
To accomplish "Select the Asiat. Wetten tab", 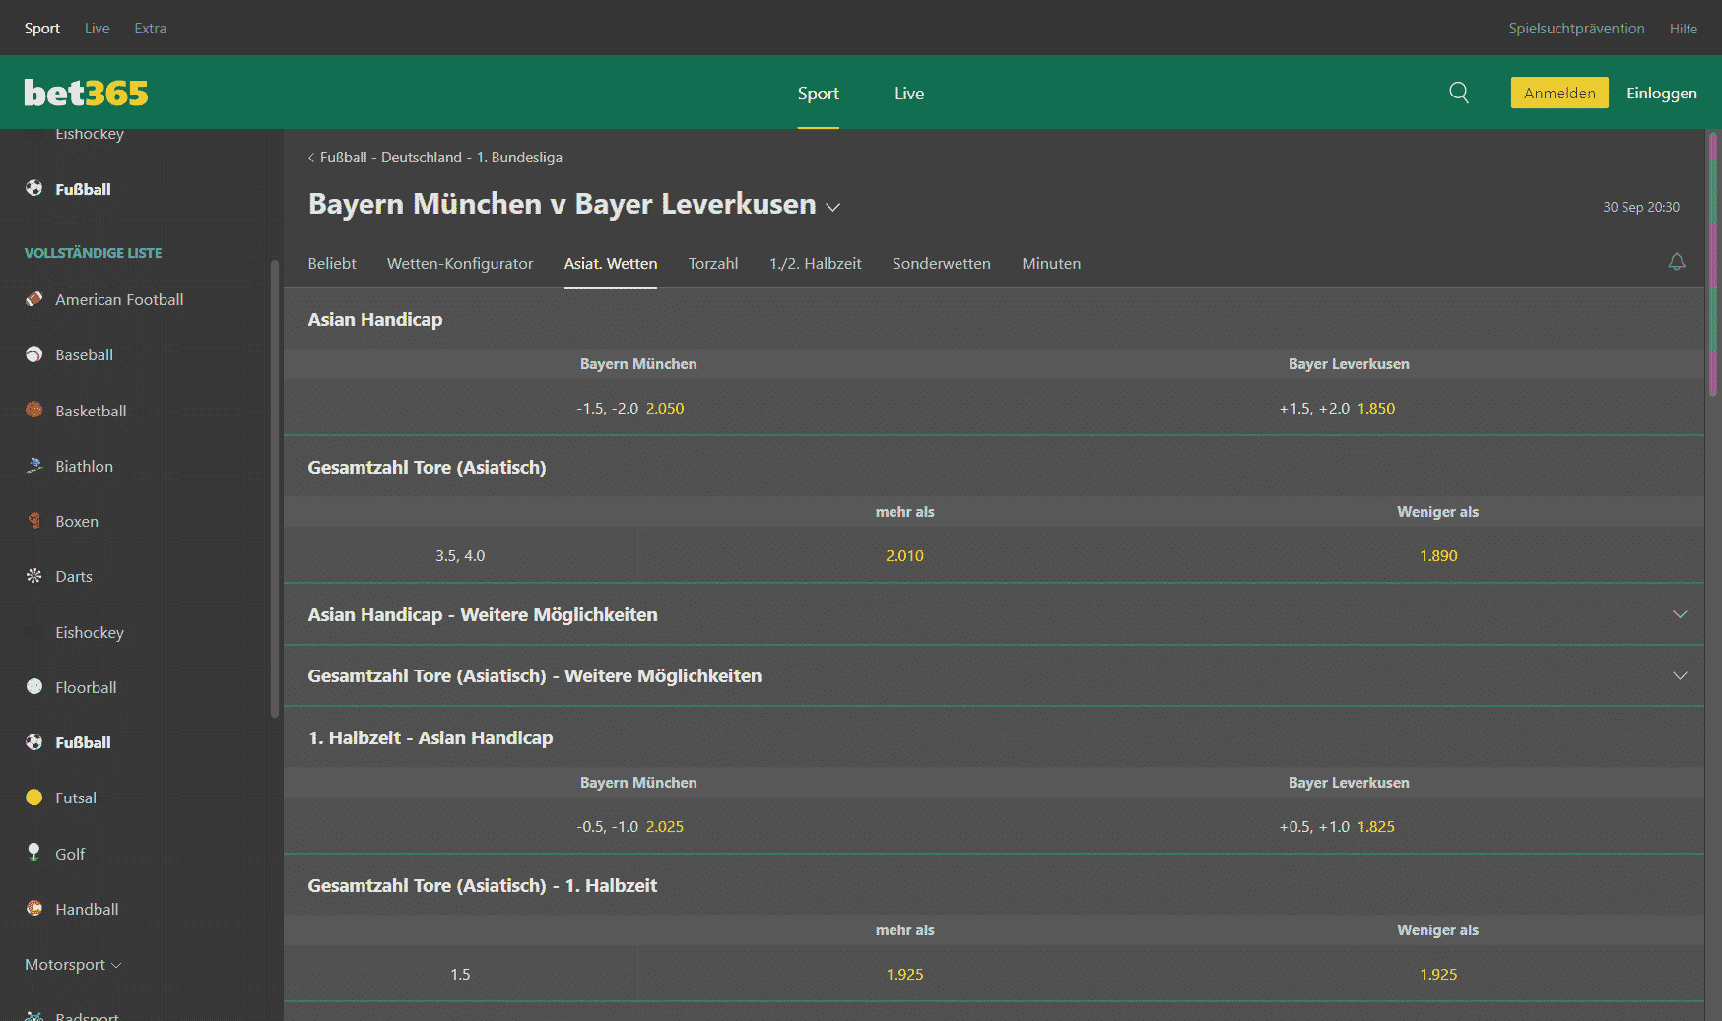I will pos(611,263).
